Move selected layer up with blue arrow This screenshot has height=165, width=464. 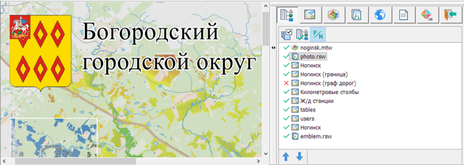[x=286, y=156]
